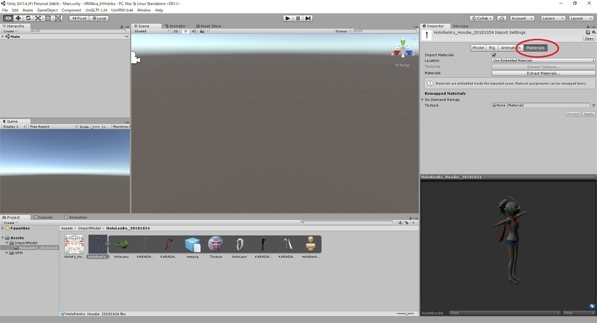The height and width of the screenshot is (323, 597).
Task: Click the Hierarchy search field
Action: 78,31
